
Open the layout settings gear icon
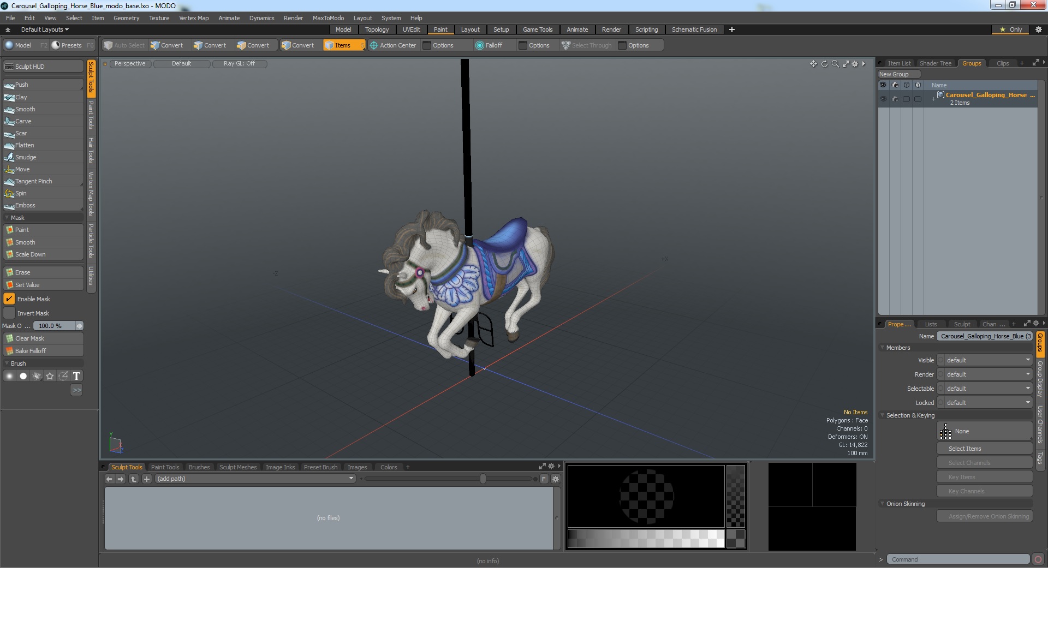tap(1038, 29)
